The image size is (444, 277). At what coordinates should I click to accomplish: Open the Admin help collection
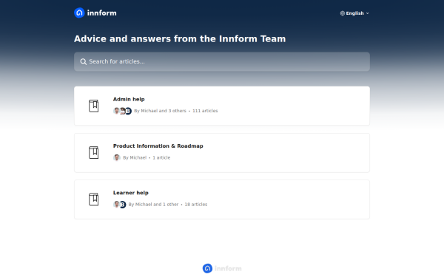pyautogui.click(x=222, y=106)
